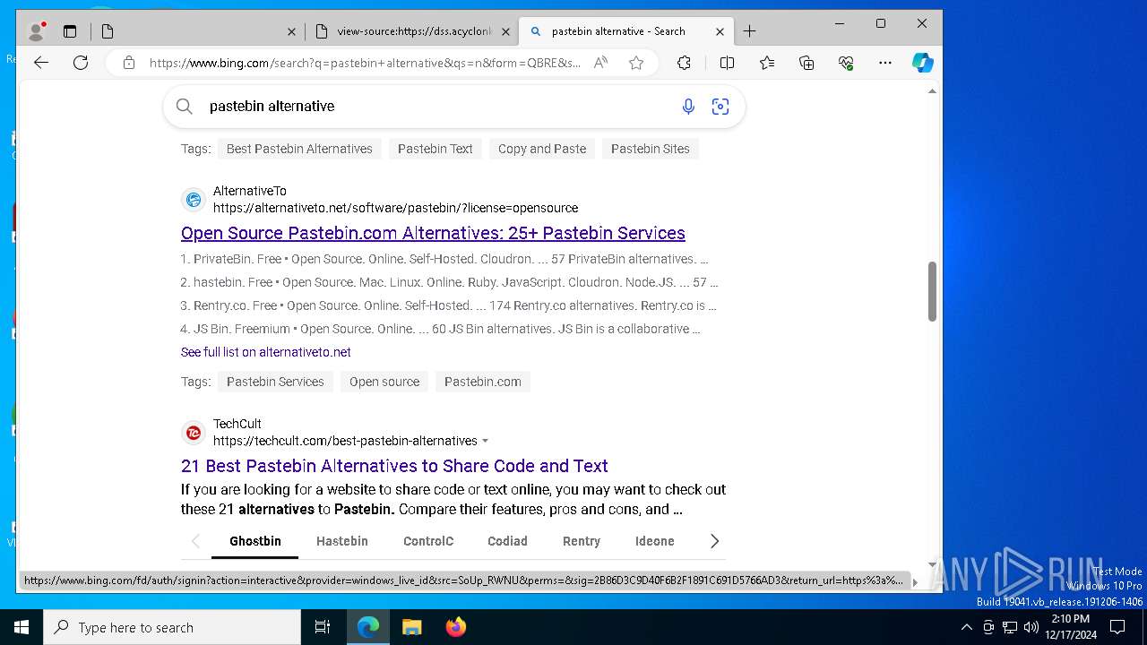This screenshot has width=1147, height=645.
Task: Close the pastebin alternative search tab
Action: 720,31
